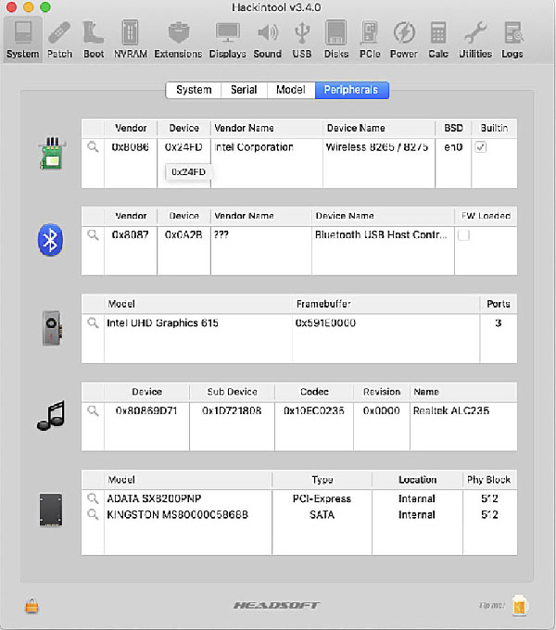Open the Power toolbar icon
This screenshot has width=556, height=630.
(x=404, y=39)
